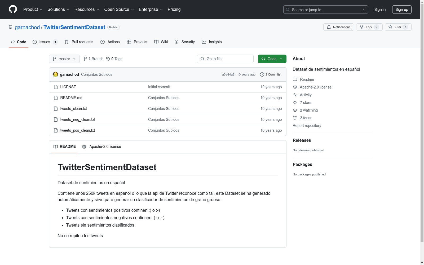Open the Code tab

(19, 42)
